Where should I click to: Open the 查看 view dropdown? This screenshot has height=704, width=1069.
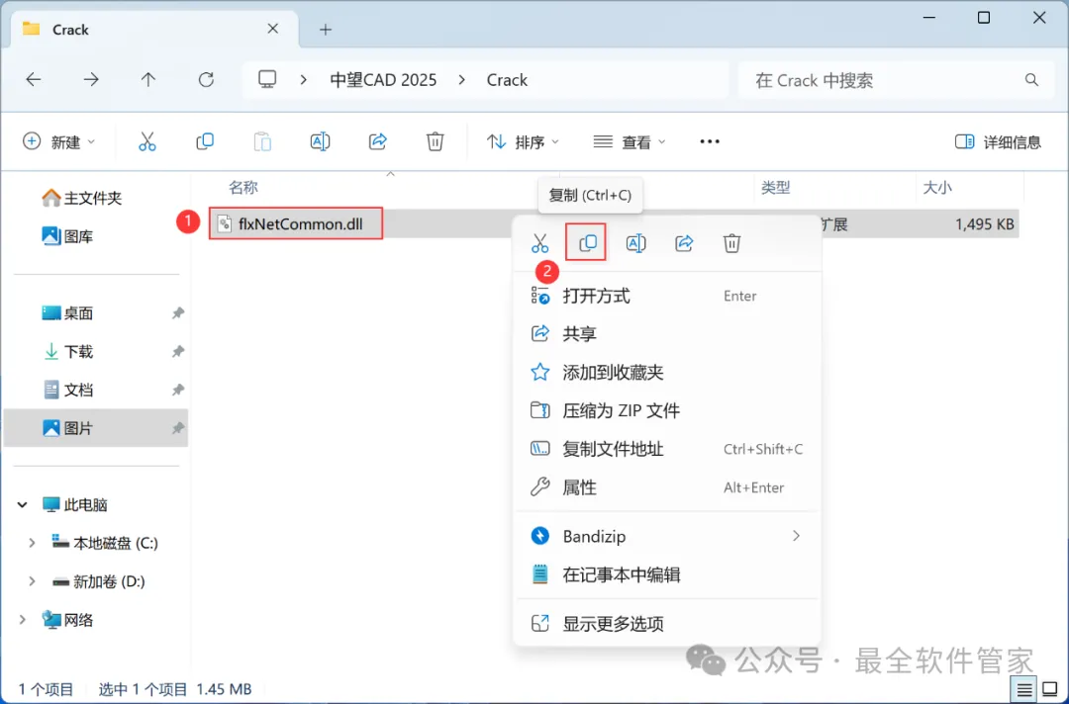tap(630, 141)
